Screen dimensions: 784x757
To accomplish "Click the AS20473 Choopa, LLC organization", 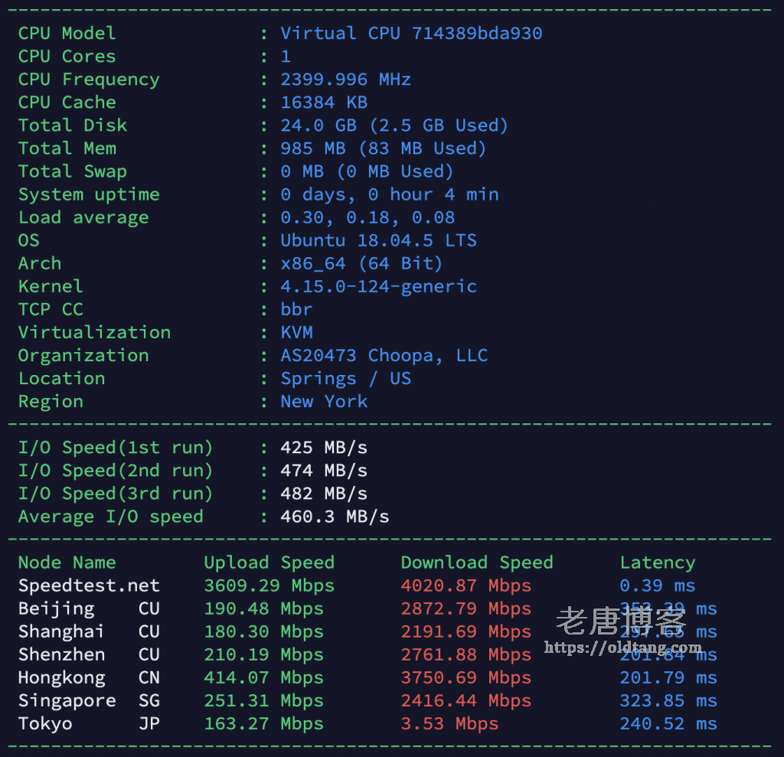I will click(384, 355).
